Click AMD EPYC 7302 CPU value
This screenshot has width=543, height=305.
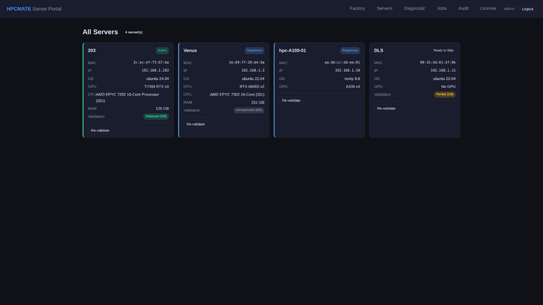(x=237, y=94)
